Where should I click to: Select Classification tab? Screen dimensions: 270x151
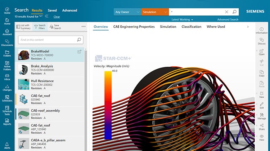tap(191, 27)
